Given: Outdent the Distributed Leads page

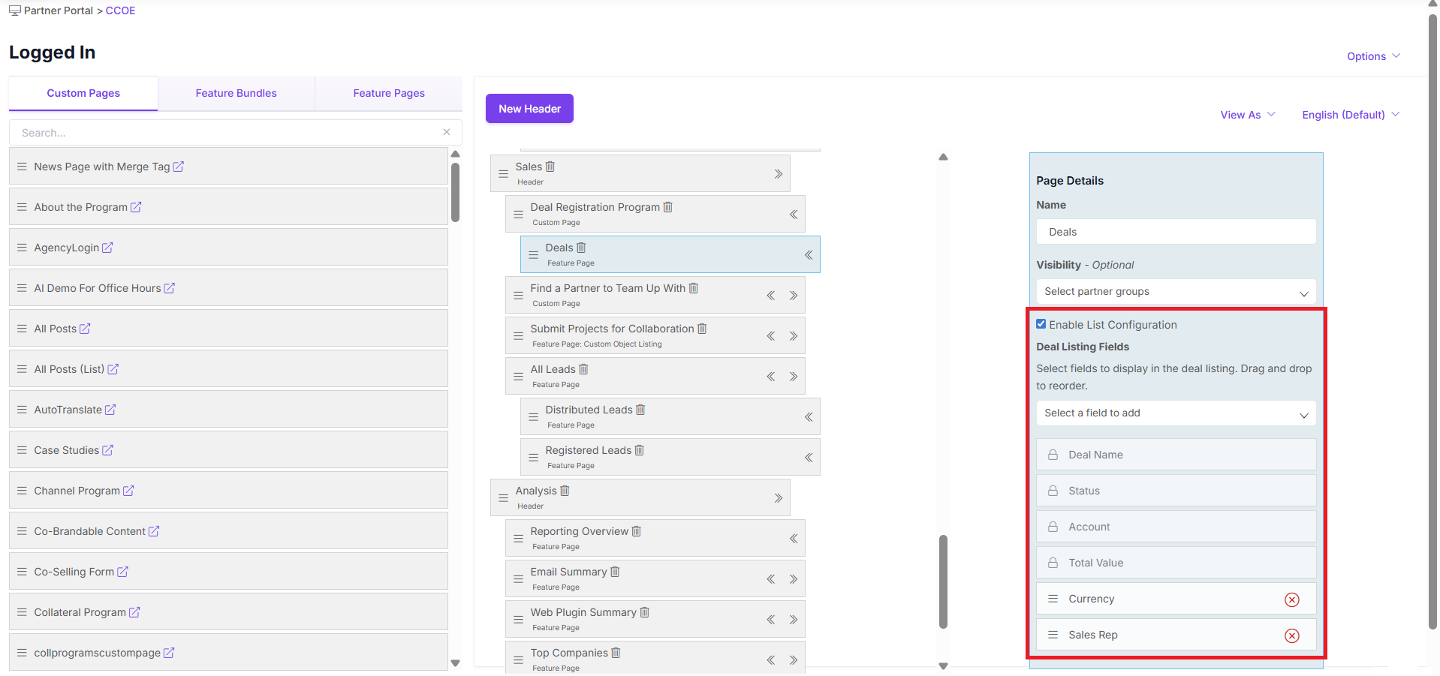Looking at the screenshot, I should tap(809, 417).
